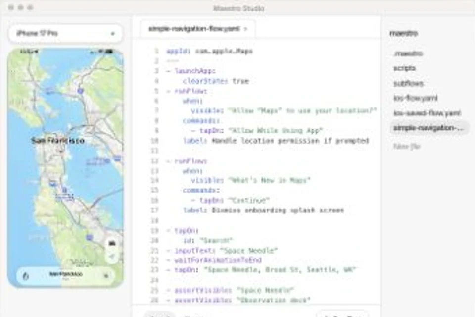Tap the San Francisco search bar in simulator
475x317 pixels.
(x=66, y=276)
